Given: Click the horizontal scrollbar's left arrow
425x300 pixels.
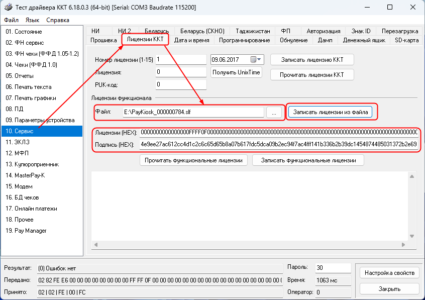Looking at the screenshot, I should pos(95,244).
